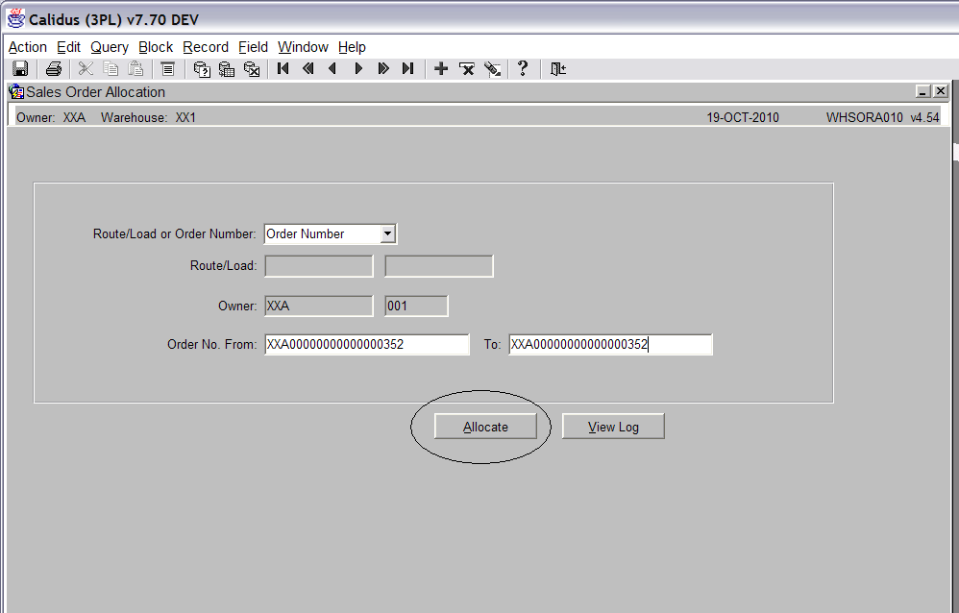Click the Delete Record toolbar icon
Image resolution: width=959 pixels, height=613 pixels.
[x=467, y=68]
